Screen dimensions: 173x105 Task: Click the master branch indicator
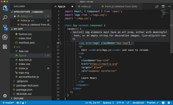point(8,103)
